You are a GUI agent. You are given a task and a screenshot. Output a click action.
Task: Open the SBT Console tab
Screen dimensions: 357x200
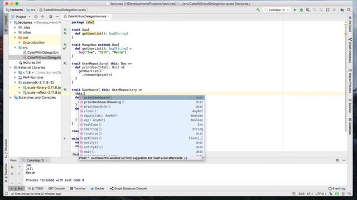pyautogui.click(x=56, y=188)
